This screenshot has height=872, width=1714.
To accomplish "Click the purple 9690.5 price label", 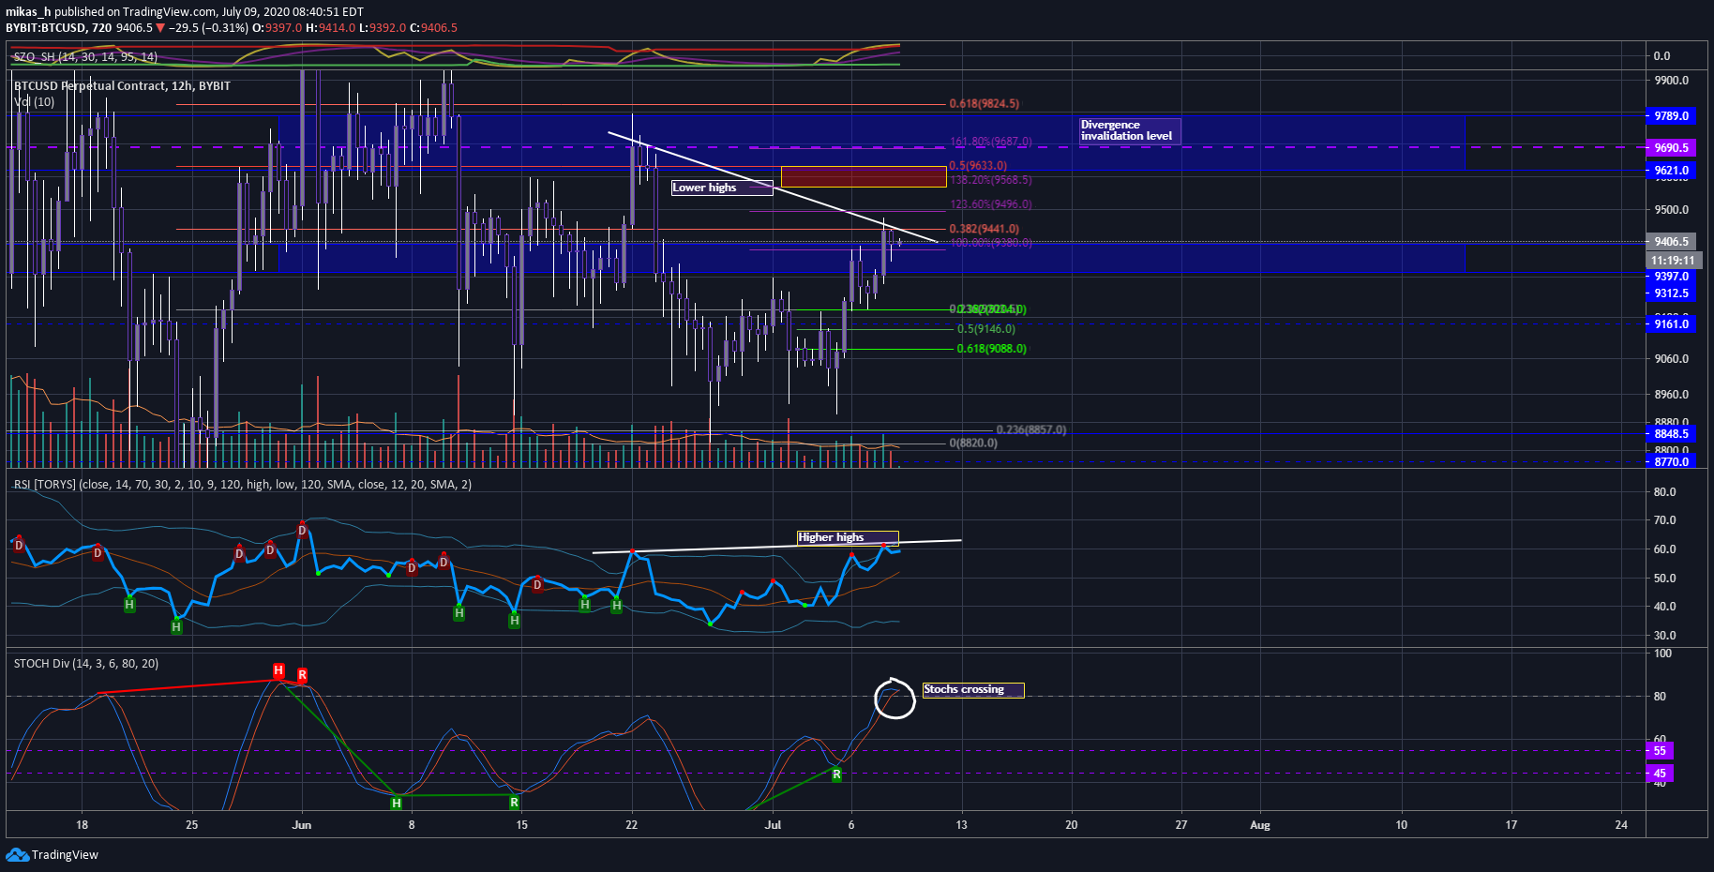I will click(1671, 148).
